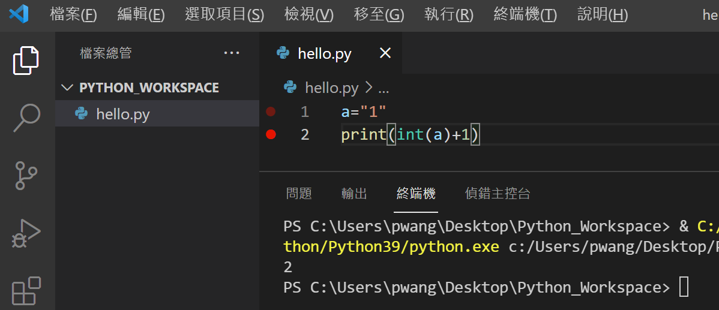Open Source Control branch icon

[x=26, y=175]
